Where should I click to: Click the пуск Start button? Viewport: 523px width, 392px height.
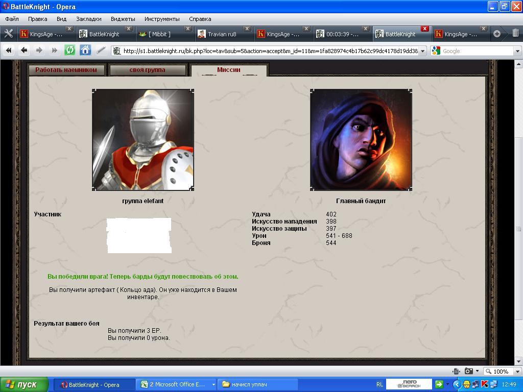coord(24,384)
